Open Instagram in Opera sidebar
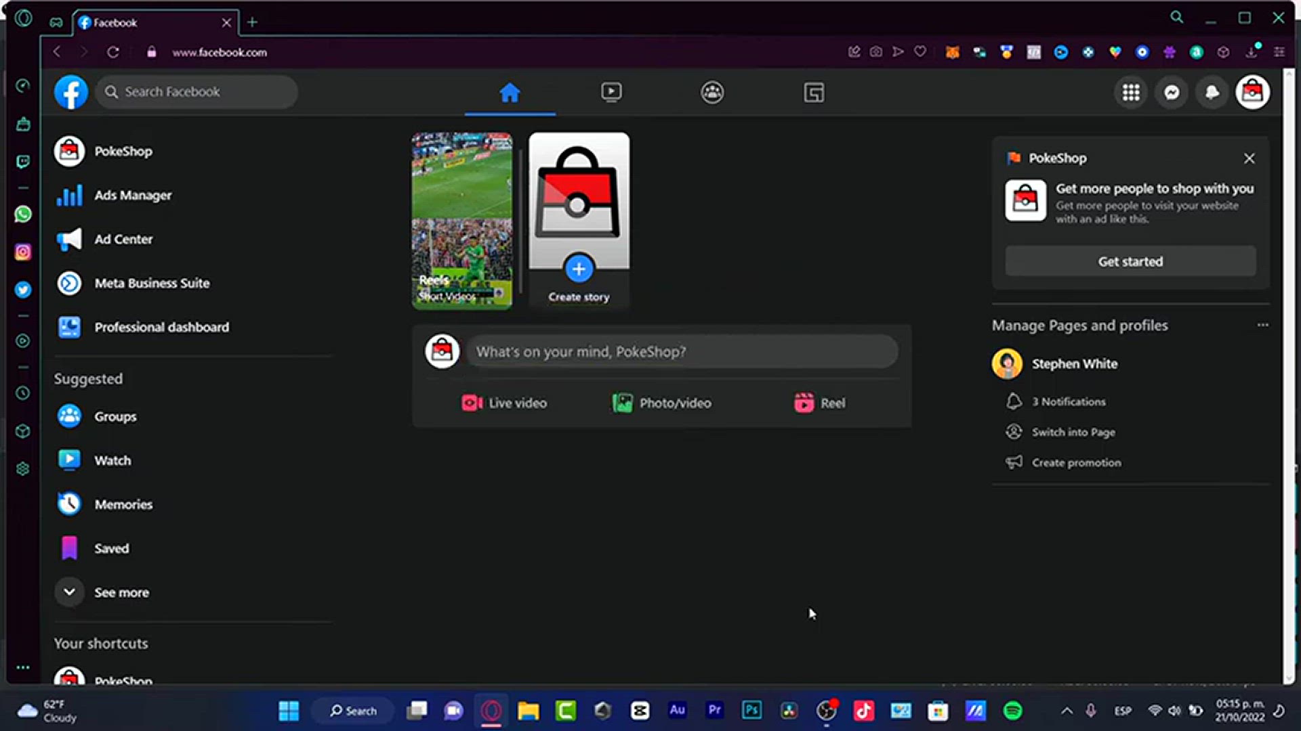1301x731 pixels. pyautogui.click(x=23, y=252)
